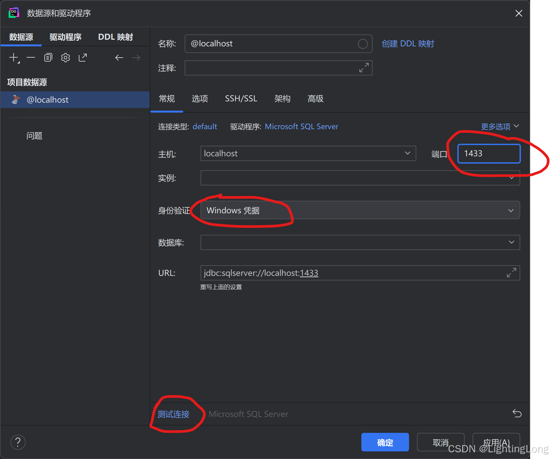
Task: Open the SSH/SSL tab
Action: pos(241,99)
